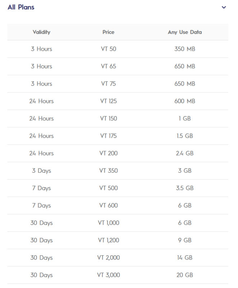Image resolution: width=238 pixels, height=288 pixels.
Task: Click the All Plans heading
Action: tap(21, 7)
